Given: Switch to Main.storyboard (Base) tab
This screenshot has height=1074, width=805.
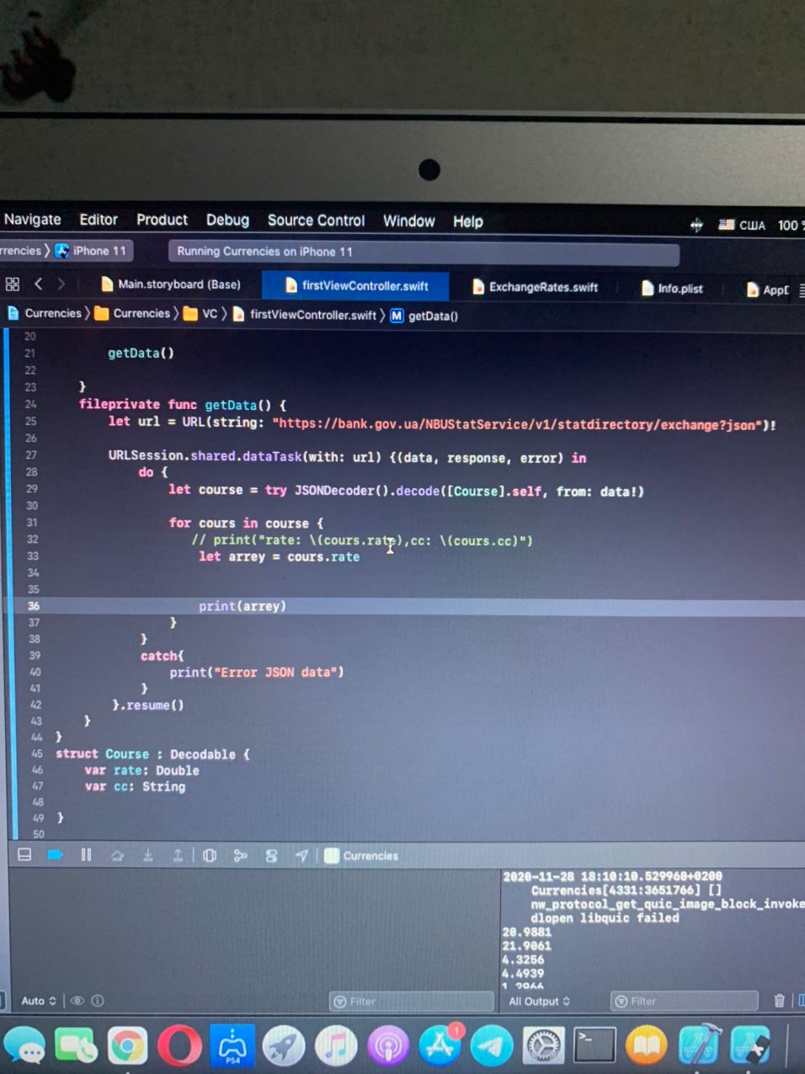Looking at the screenshot, I should tap(171, 284).
